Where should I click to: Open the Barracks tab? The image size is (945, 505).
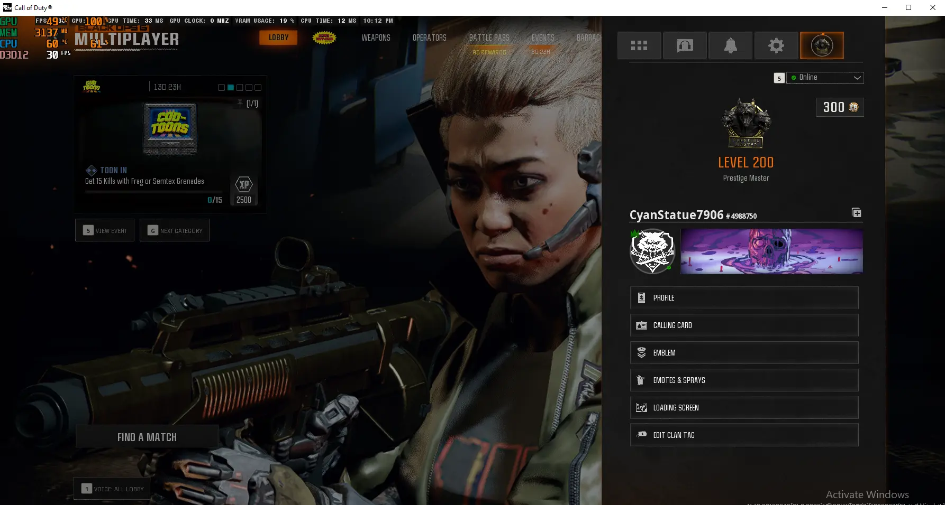(x=589, y=38)
